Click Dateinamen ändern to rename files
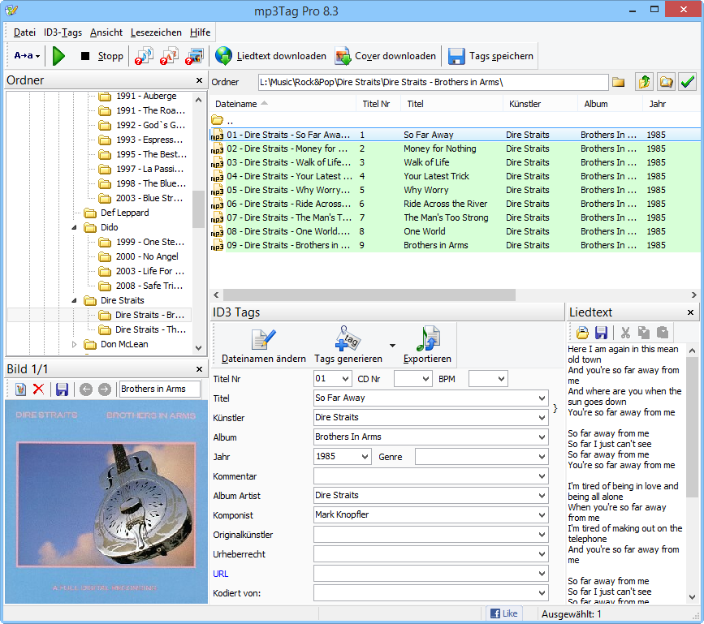704x624 pixels. 264,346
